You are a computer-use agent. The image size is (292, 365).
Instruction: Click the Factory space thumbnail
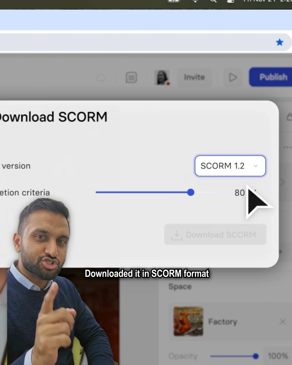[188, 321]
